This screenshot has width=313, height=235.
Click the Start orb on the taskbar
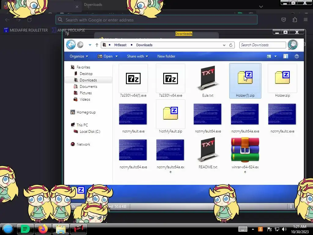pyautogui.click(x=8, y=229)
